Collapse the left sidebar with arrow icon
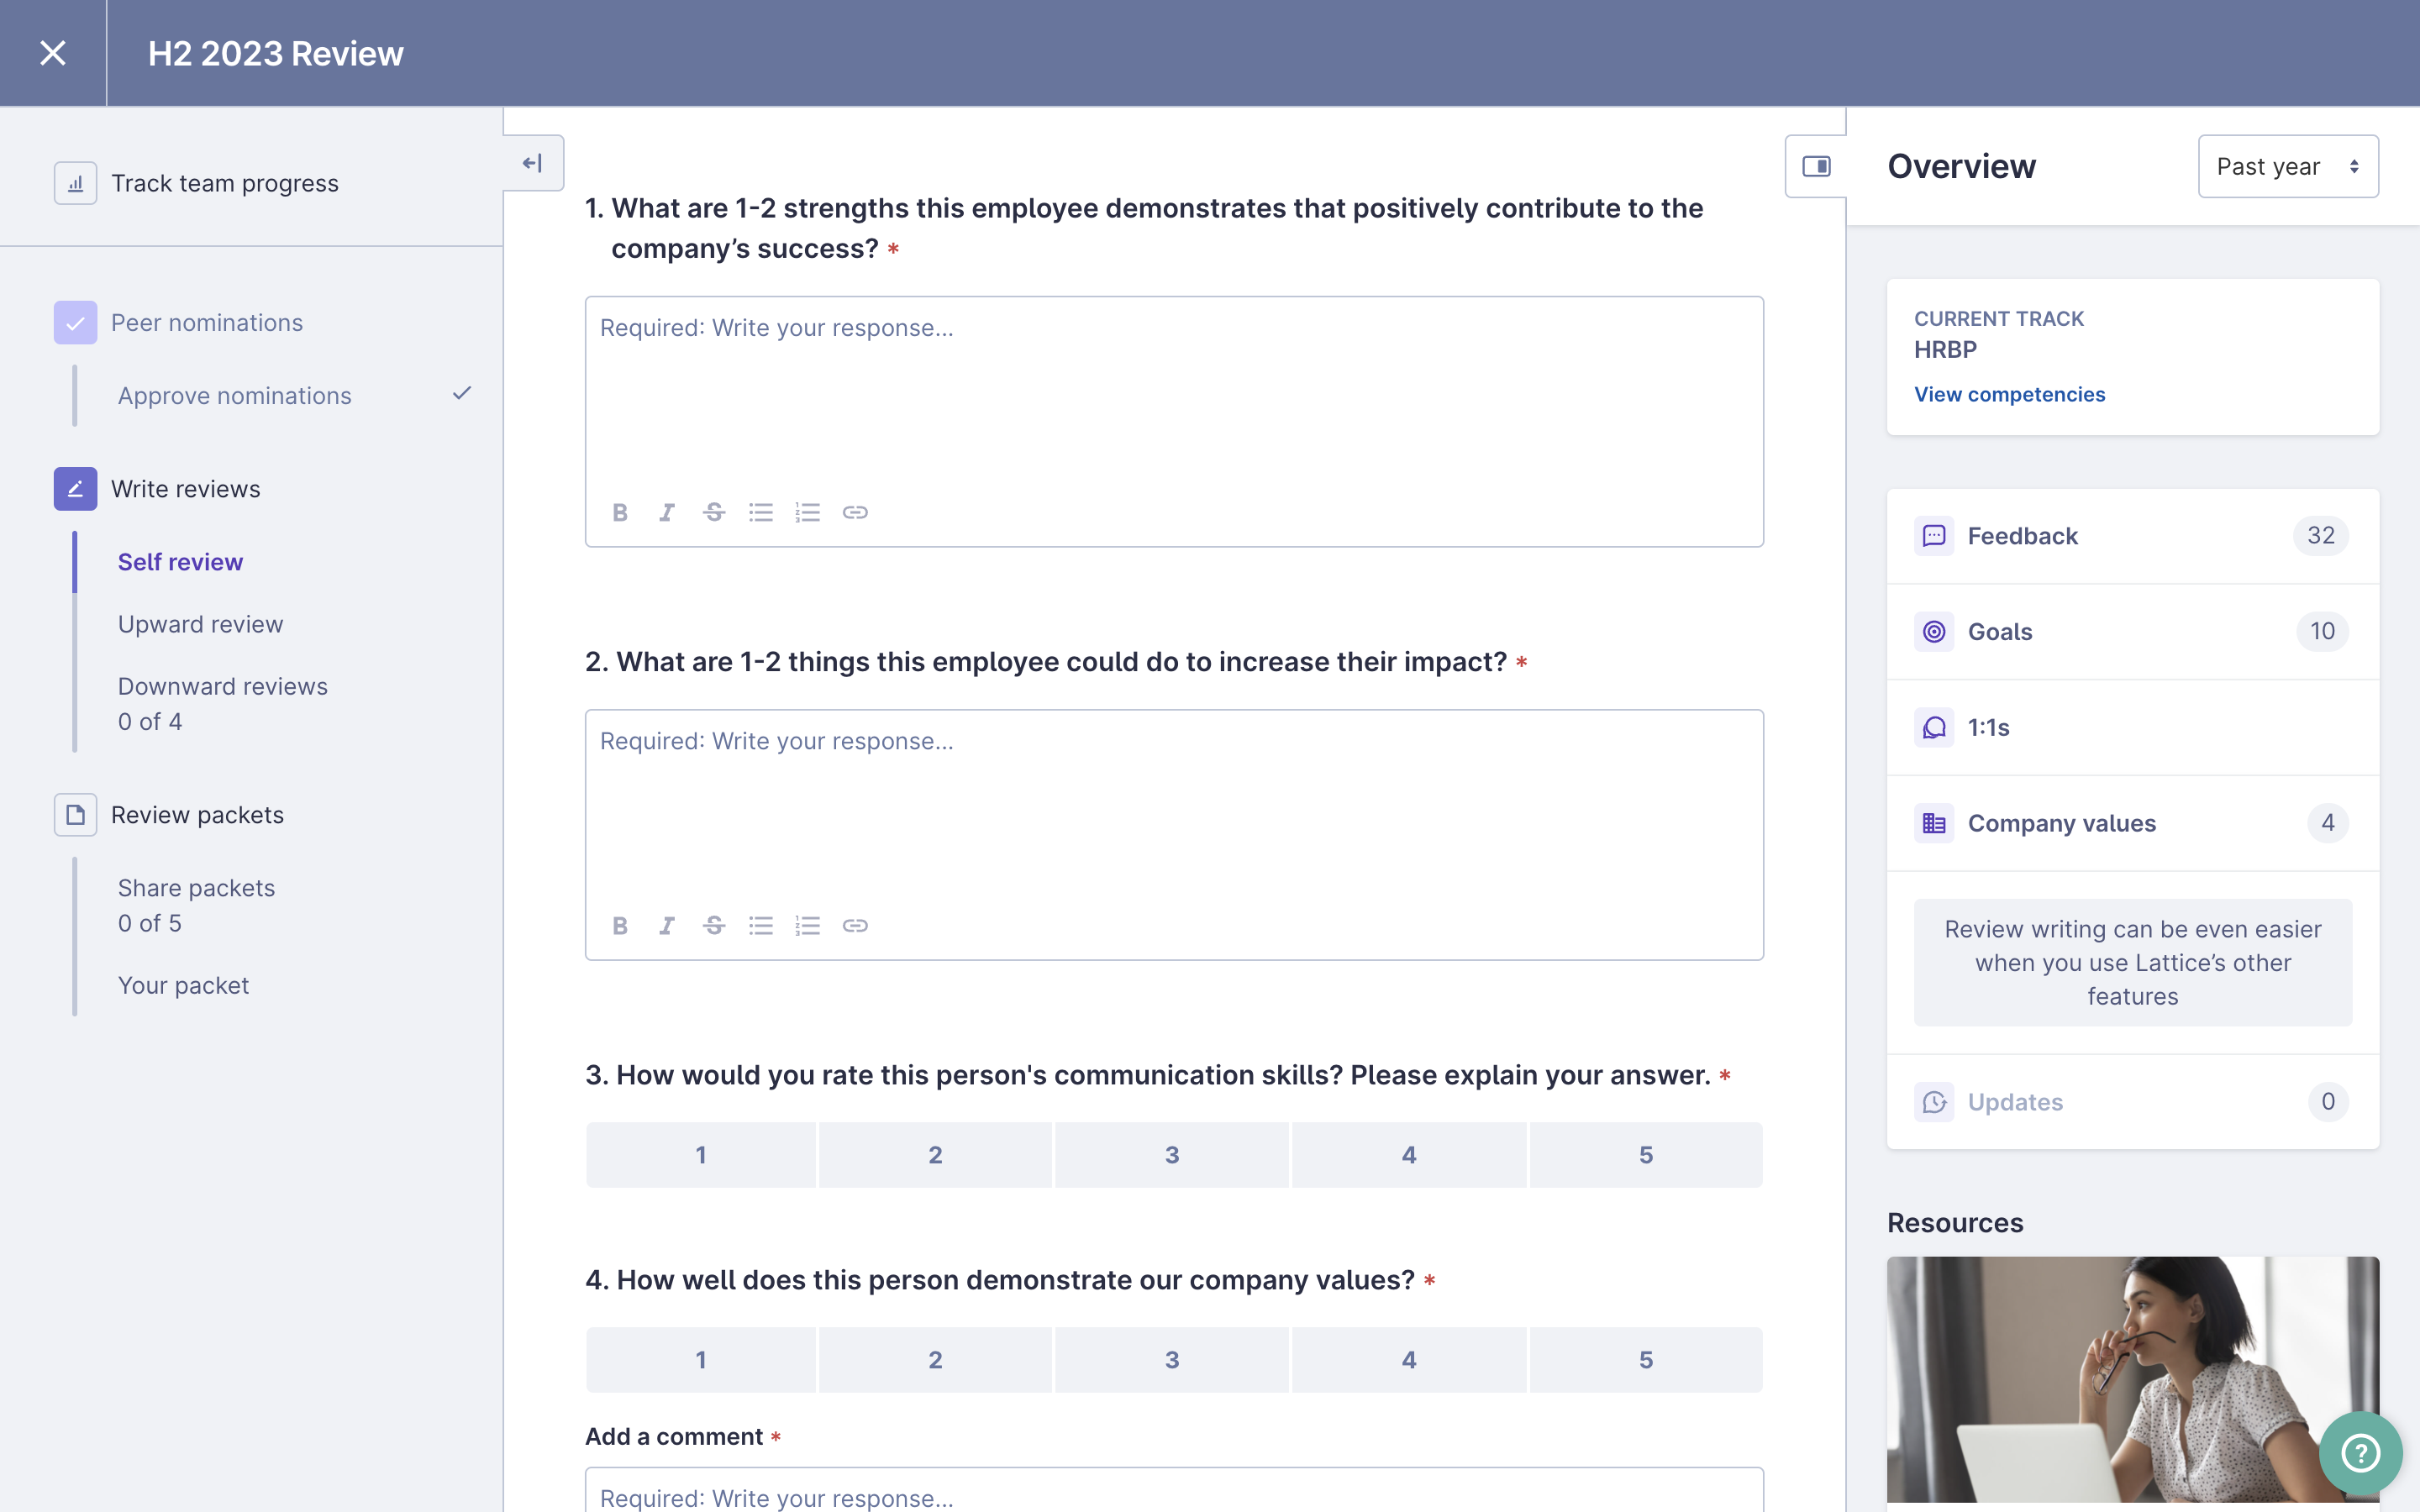Screen dimensions: 2420x1512 coord(533,163)
